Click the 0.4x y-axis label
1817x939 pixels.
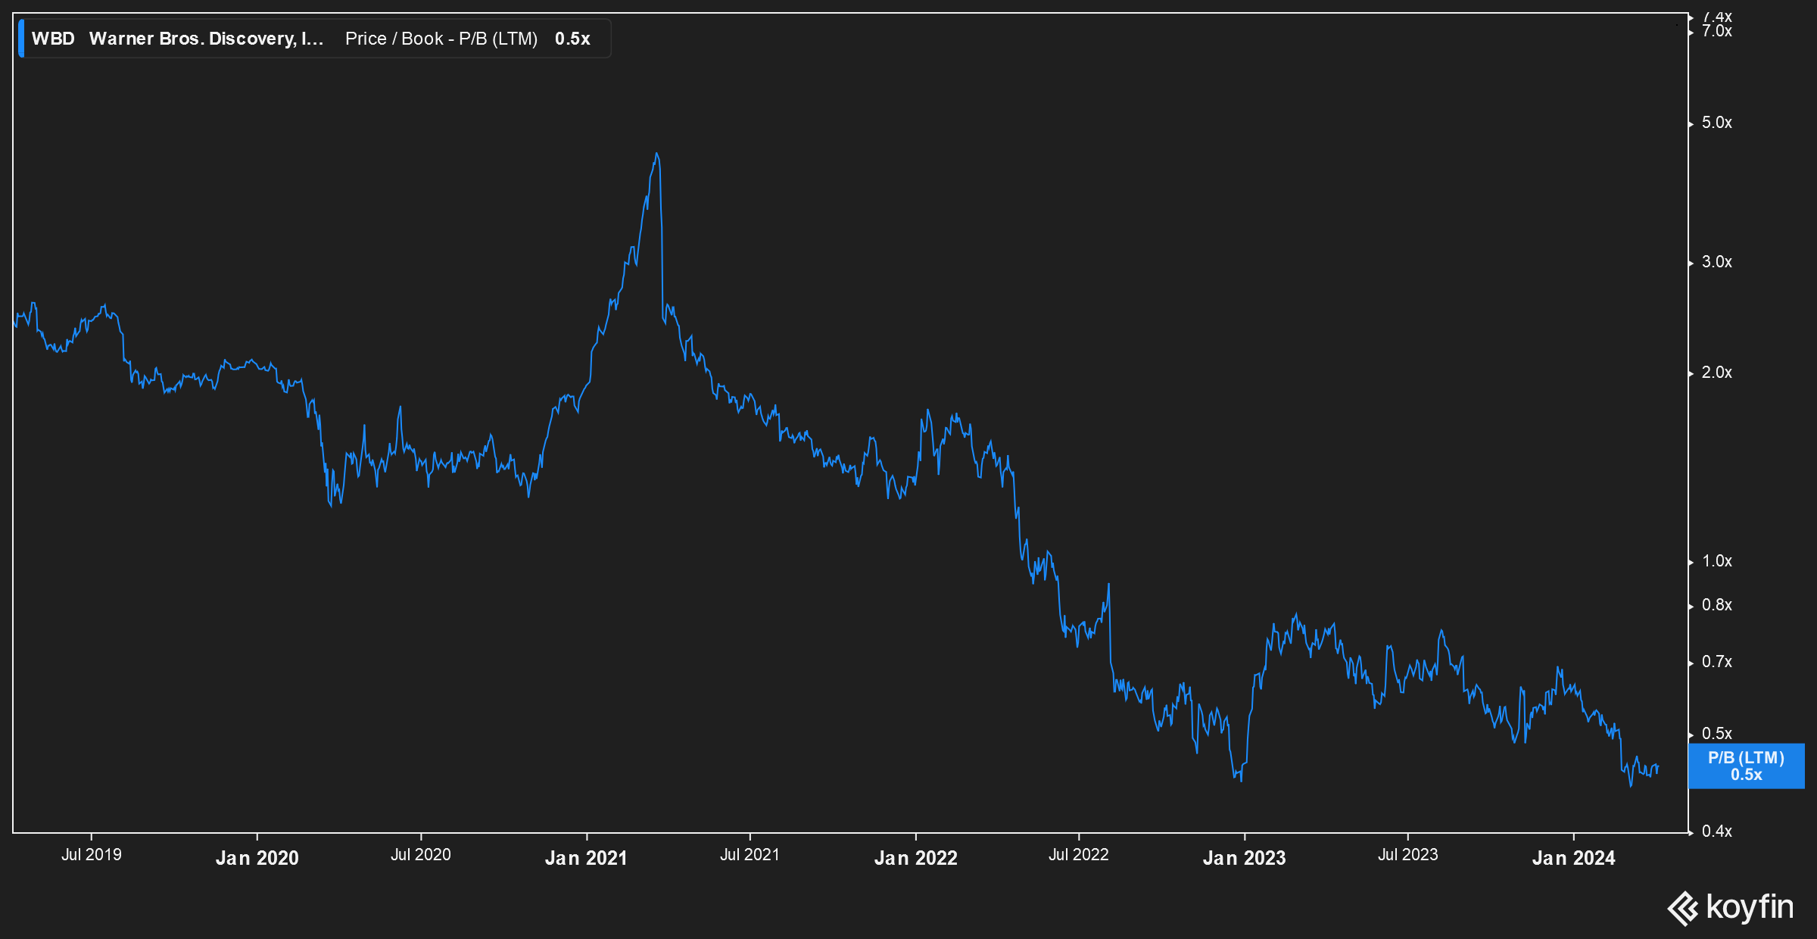pyautogui.click(x=1717, y=831)
